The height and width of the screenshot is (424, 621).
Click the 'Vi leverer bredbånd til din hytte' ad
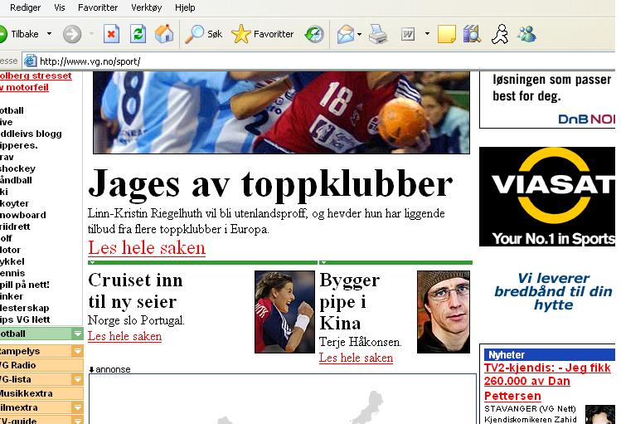click(553, 291)
